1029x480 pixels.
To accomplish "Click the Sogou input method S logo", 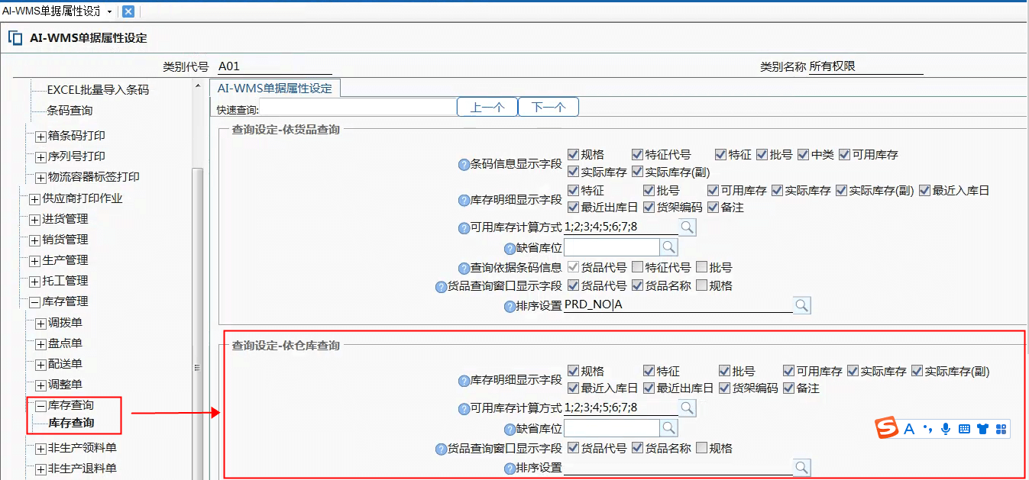I will click(x=887, y=428).
